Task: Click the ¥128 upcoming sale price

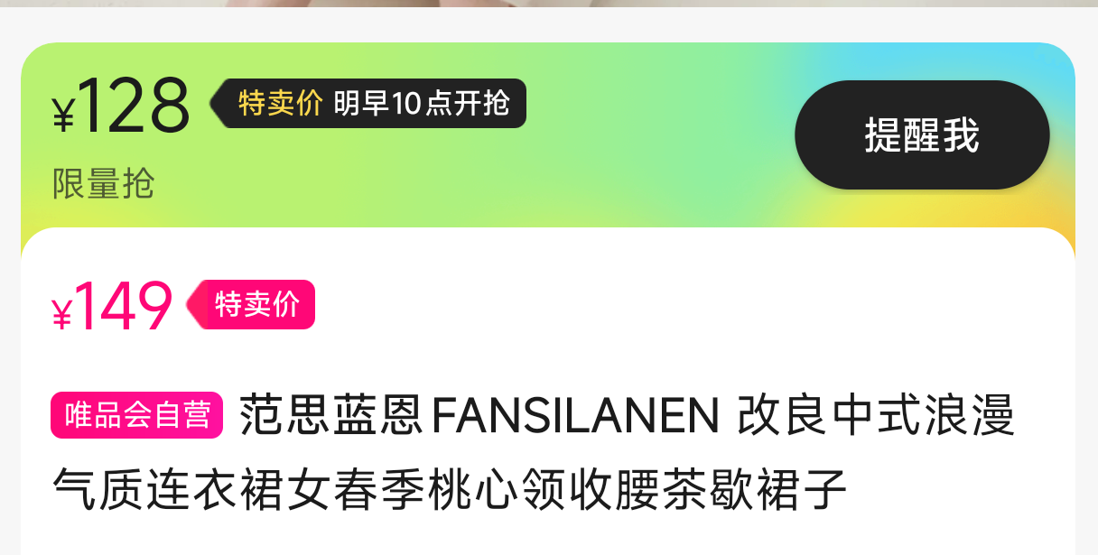Action: pyautogui.click(x=121, y=108)
